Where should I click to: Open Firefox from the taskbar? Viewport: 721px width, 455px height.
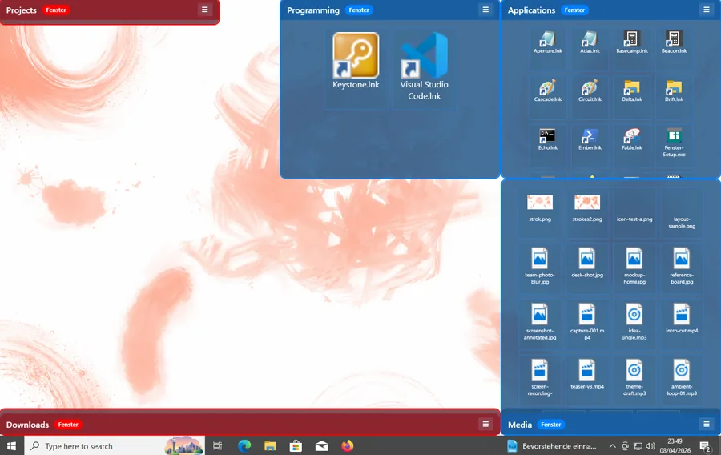(348, 446)
